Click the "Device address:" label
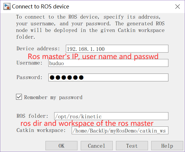 [38, 49]
